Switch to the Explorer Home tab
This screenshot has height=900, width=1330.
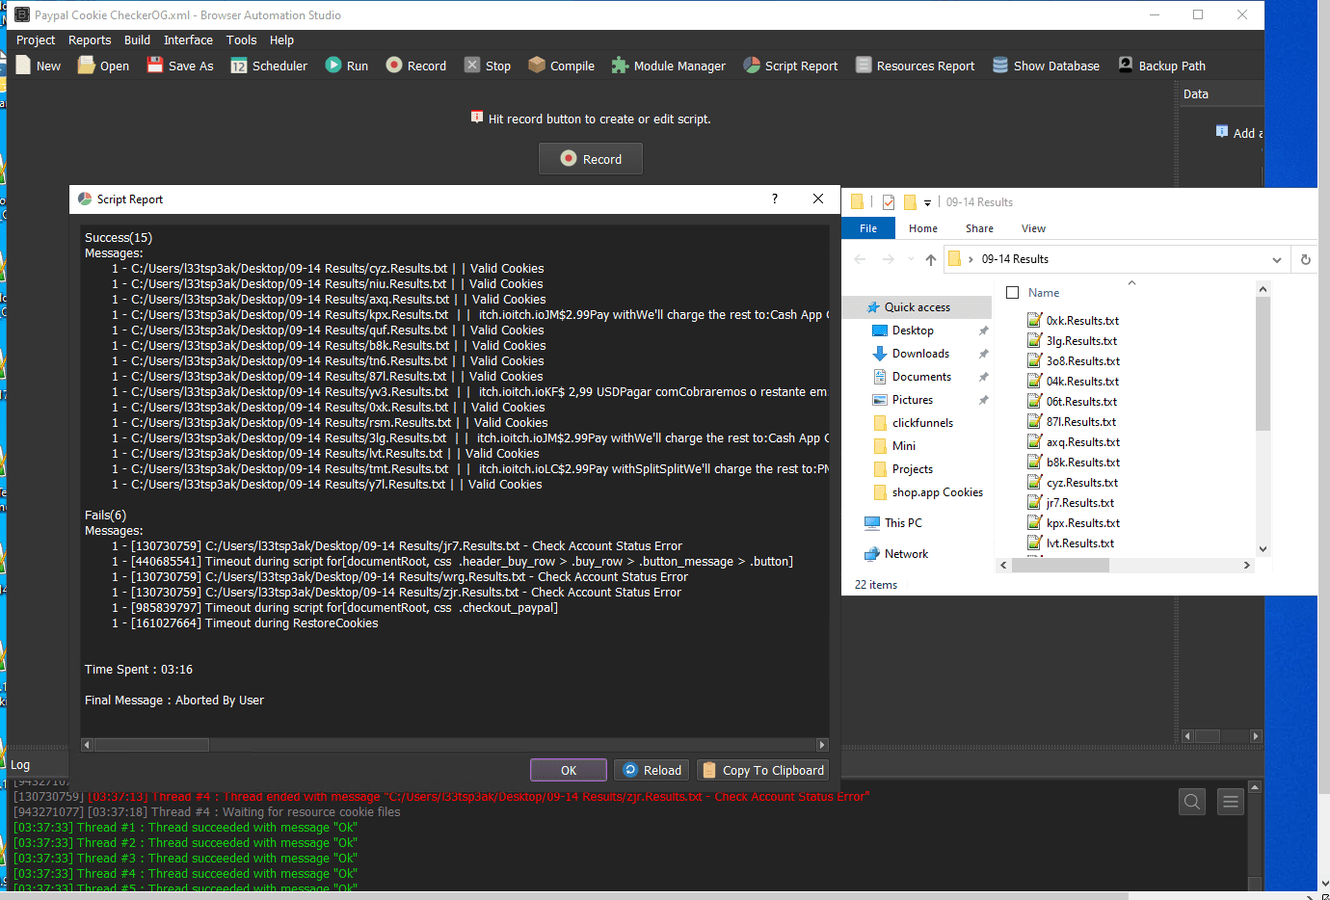coord(922,228)
